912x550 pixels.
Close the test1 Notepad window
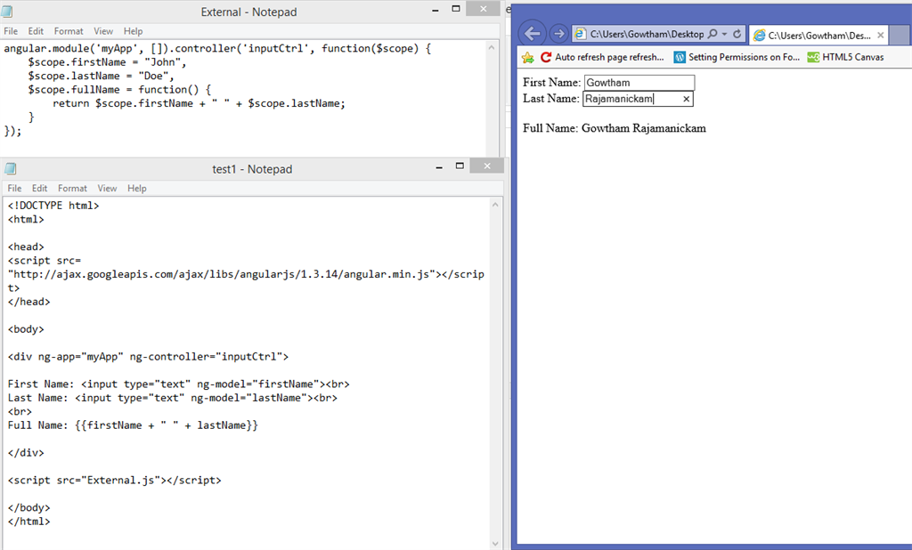[x=487, y=166]
